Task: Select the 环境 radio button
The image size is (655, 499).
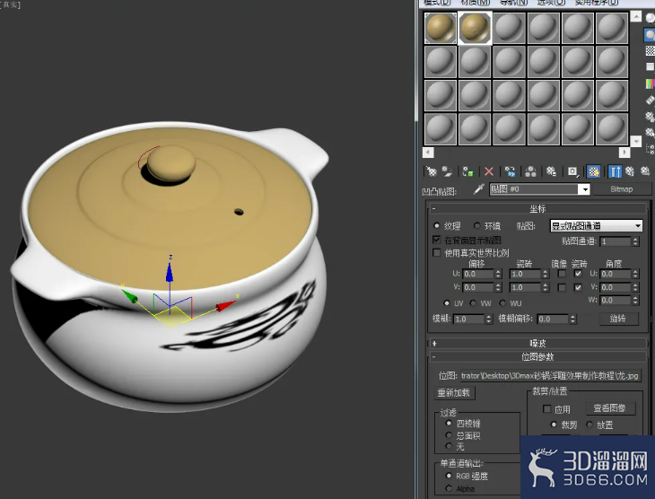Action: pyautogui.click(x=477, y=225)
